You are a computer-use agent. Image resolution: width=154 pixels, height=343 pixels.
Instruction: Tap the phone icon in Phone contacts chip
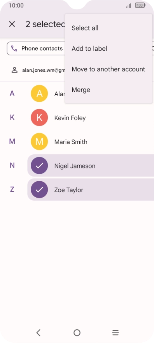point(14,48)
